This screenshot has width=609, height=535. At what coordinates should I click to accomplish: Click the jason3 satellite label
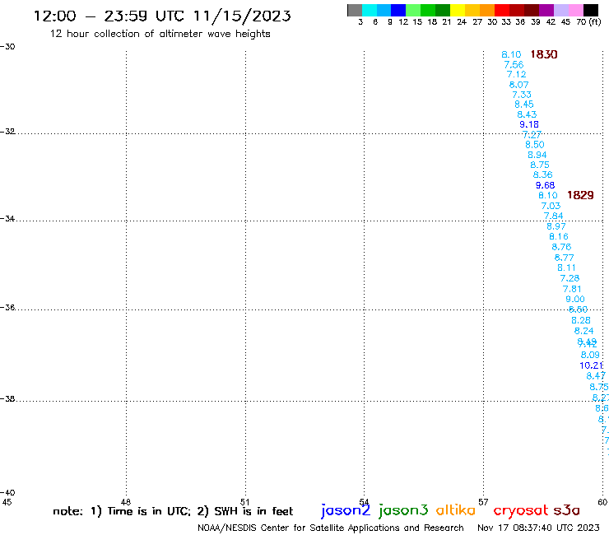[x=403, y=510]
